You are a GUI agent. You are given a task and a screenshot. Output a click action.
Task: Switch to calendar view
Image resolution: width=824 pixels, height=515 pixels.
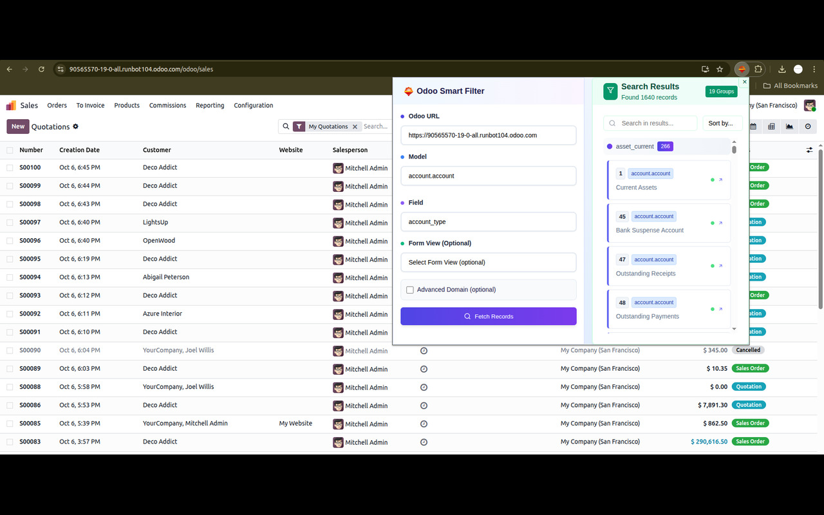pyautogui.click(x=753, y=127)
